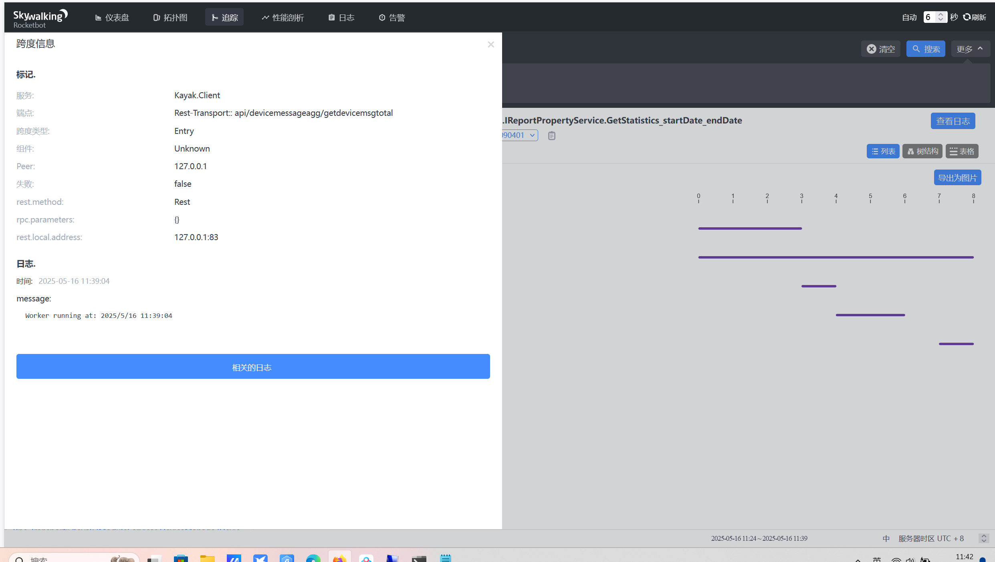Close the 跨度信息 span info panel
This screenshot has width=995, height=562.
(x=490, y=44)
